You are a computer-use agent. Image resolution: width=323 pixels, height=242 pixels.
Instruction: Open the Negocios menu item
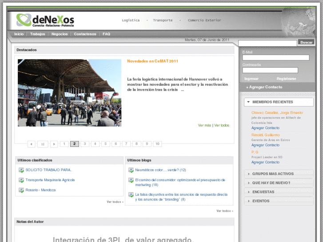point(60,34)
